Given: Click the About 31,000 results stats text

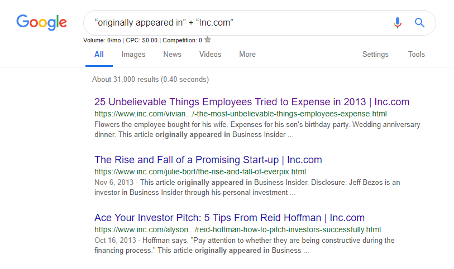Looking at the screenshot, I should 150,80.
